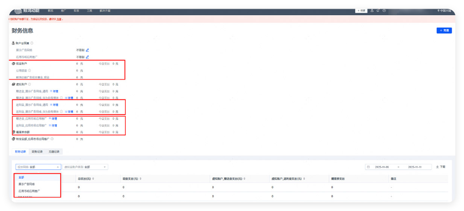Click the 赠星券支出 column header

338,179
